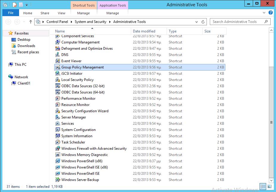Screen dimensions: 276x192
Task: Select the Component Services row
Action: [140, 36]
